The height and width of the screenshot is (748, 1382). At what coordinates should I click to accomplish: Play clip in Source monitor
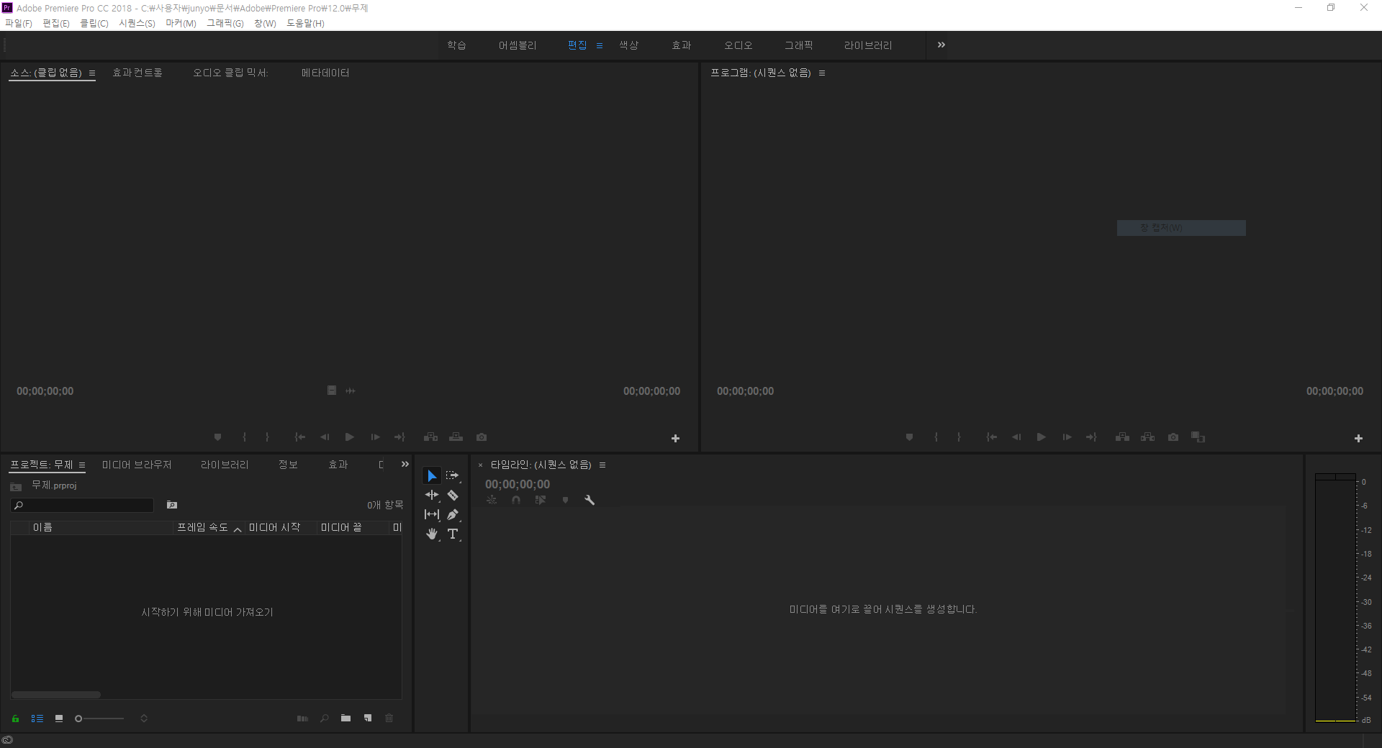pyautogui.click(x=350, y=437)
